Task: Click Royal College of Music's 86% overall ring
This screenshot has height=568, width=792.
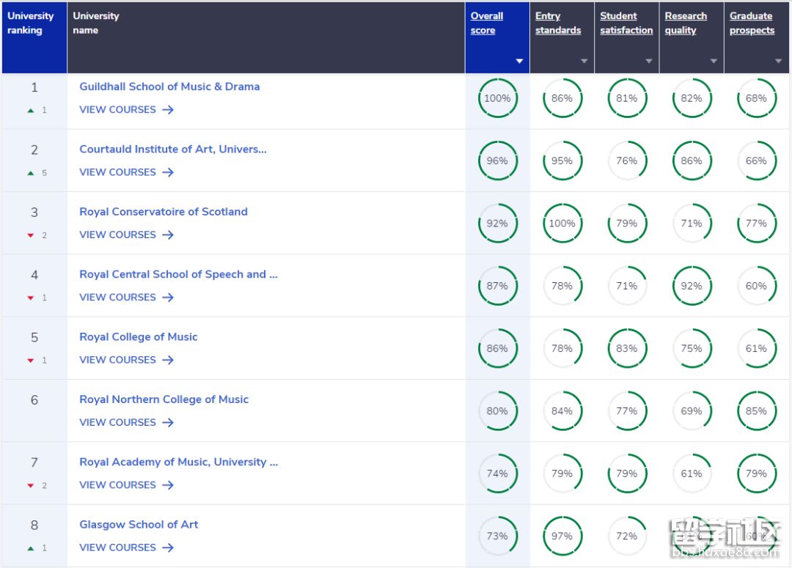Action: coord(497,348)
